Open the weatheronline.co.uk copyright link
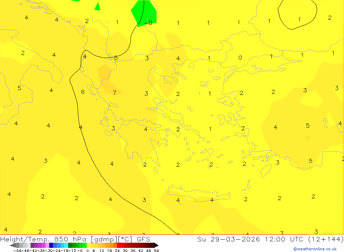Screen dimensions: 344x252 [x=315, y=249]
